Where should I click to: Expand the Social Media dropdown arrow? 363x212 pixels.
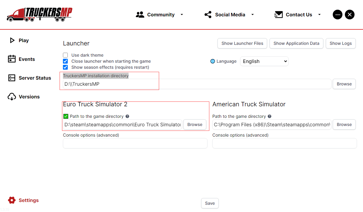[x=253, y=15]
